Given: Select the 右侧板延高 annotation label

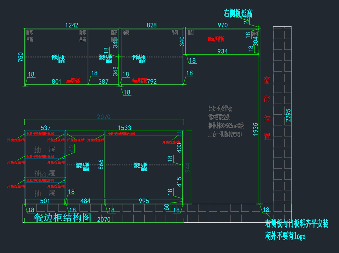Looking at the screenshot, I should pyautogui.click(x=238, y=13).
